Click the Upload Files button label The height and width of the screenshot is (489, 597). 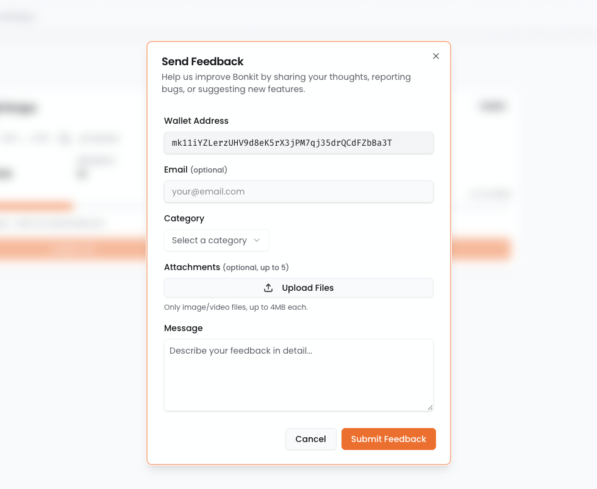tap(307, 288)
